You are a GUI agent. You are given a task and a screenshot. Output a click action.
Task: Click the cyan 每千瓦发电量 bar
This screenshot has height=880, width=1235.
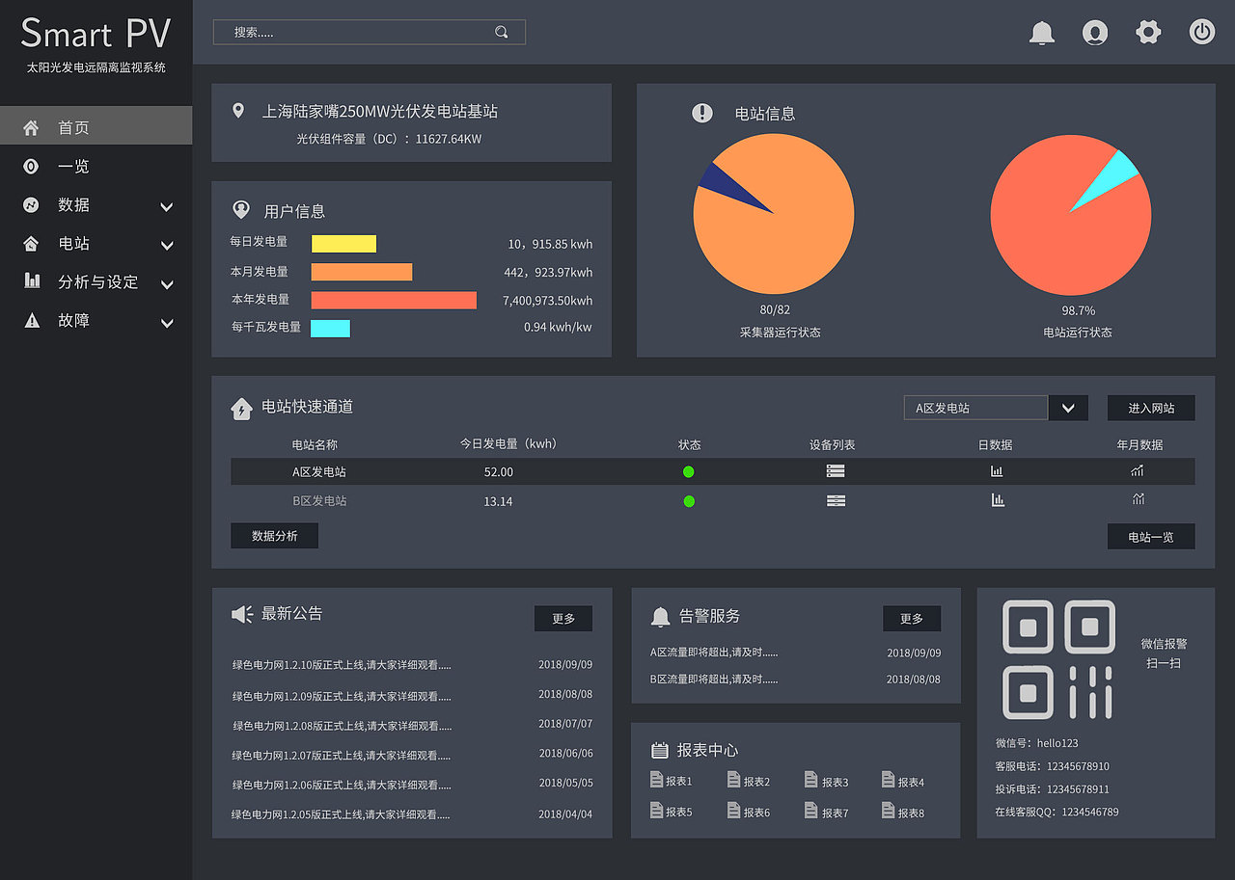[330, 329]
